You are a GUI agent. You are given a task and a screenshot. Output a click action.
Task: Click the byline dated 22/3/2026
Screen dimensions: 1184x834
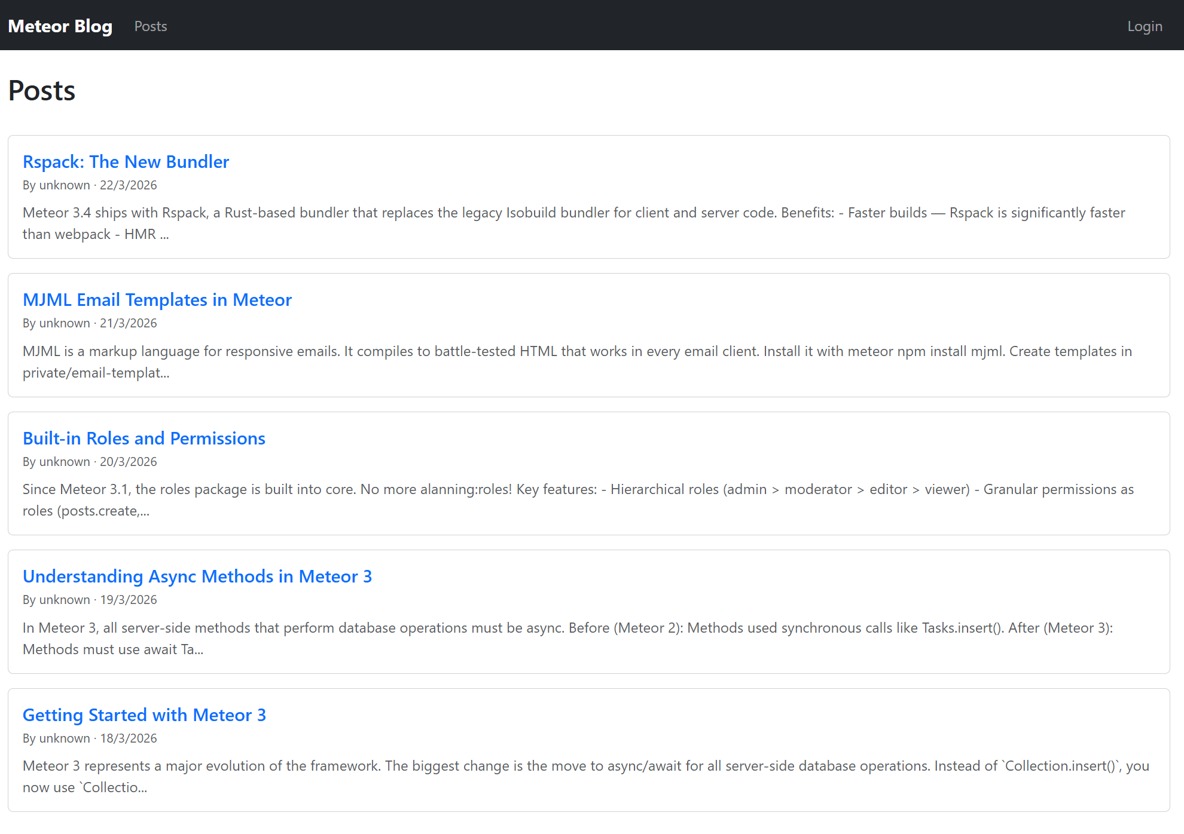pyautogui.click(x=90, y=185)
